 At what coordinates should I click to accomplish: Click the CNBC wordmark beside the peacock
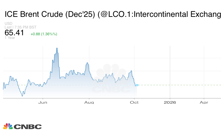coord(28,126)
